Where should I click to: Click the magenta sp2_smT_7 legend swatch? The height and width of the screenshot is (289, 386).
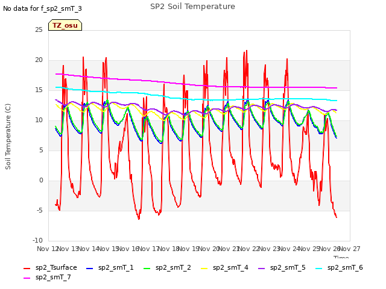27,278
